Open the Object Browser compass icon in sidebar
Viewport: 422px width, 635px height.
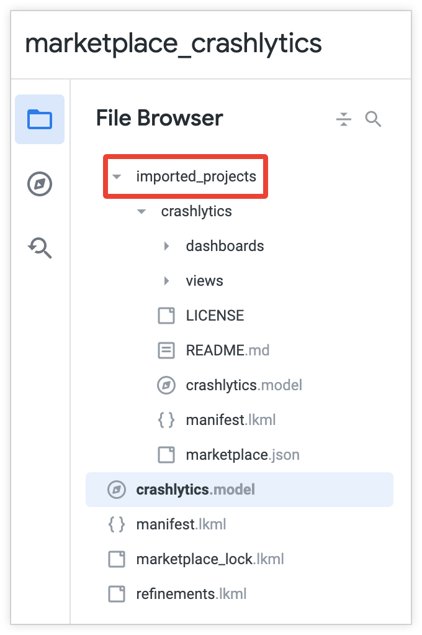[x=40, y=184]
